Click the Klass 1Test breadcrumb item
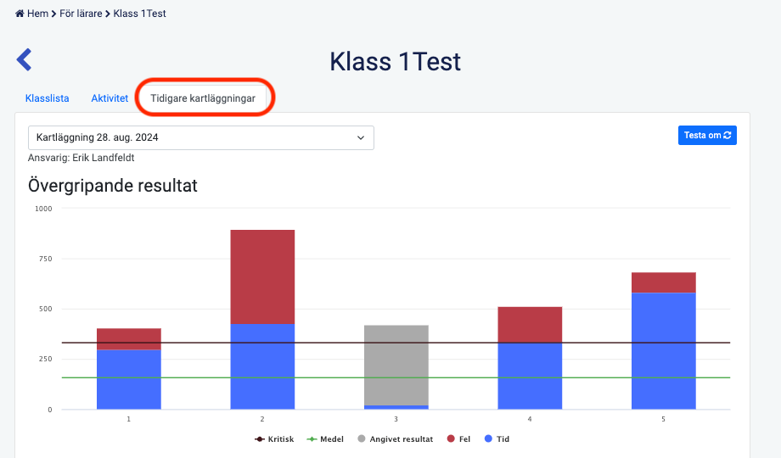The height and width of the screenshot is (458, 781). tap(139, 14)
